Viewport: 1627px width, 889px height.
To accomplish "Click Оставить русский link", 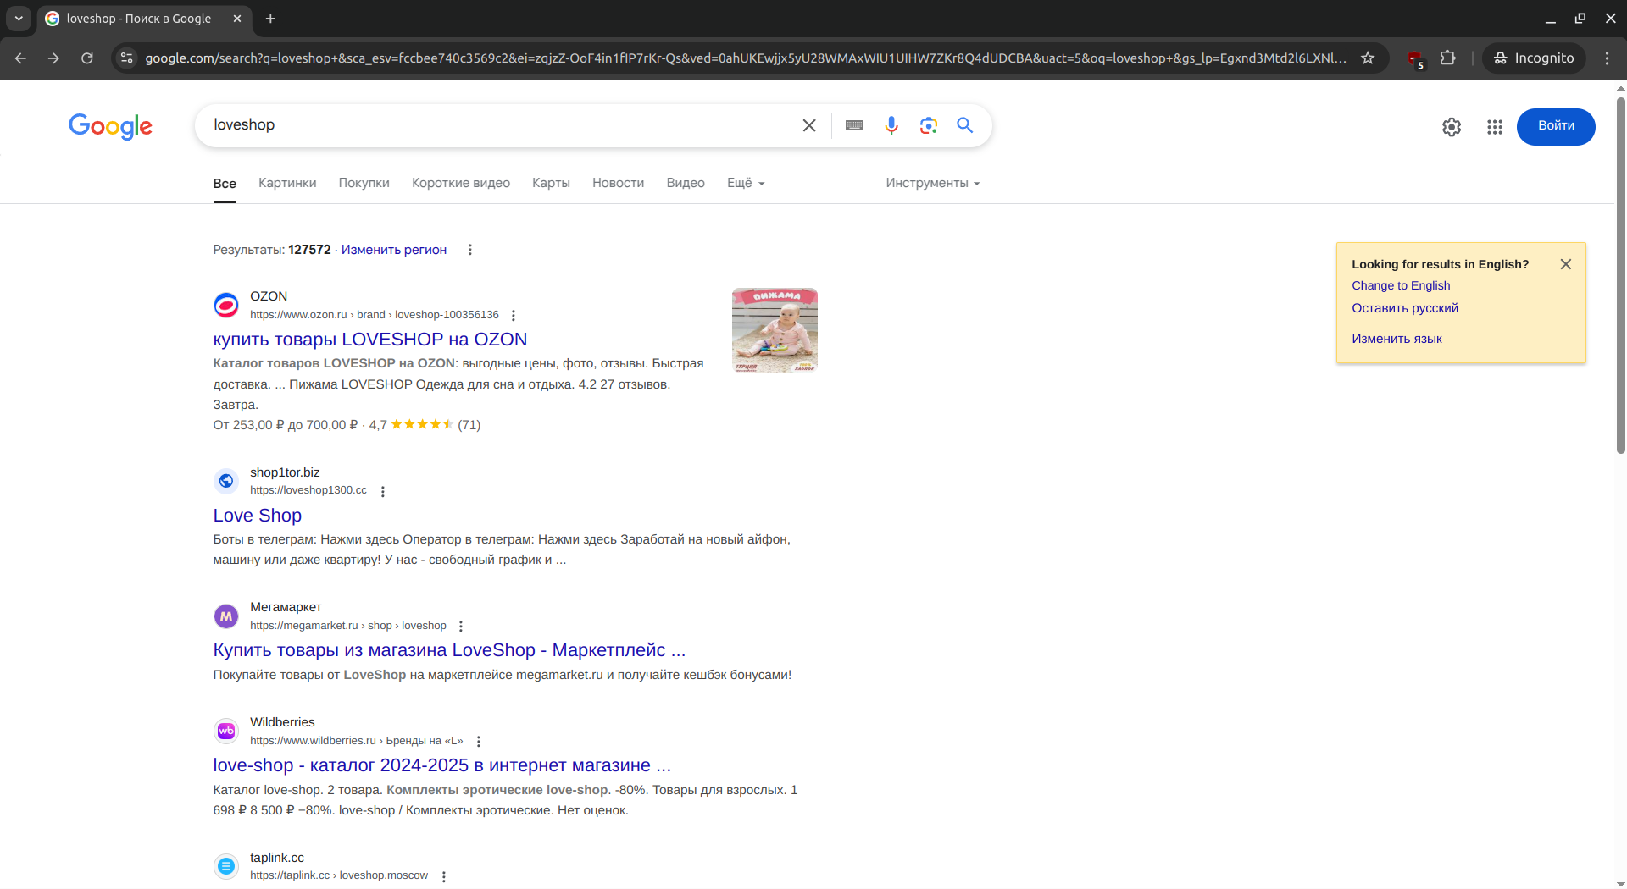I will 1405,308.
